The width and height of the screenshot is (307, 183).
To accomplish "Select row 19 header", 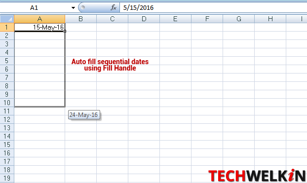I will [7, 178].
